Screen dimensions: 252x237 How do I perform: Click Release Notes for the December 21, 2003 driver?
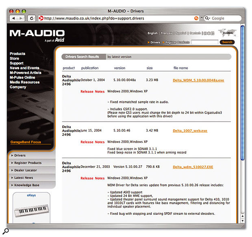pos(92,178)
